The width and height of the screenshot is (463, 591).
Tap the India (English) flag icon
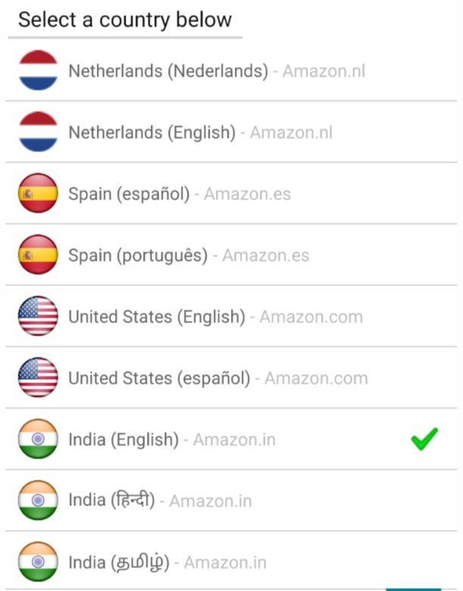(38, 439)
